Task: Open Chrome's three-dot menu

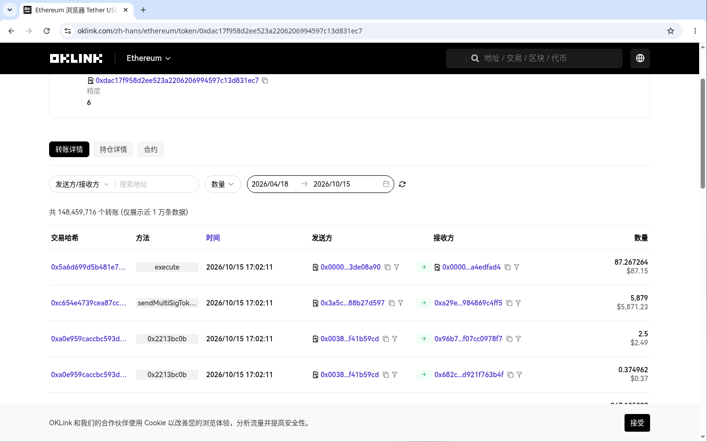Action: pos(695,31)
